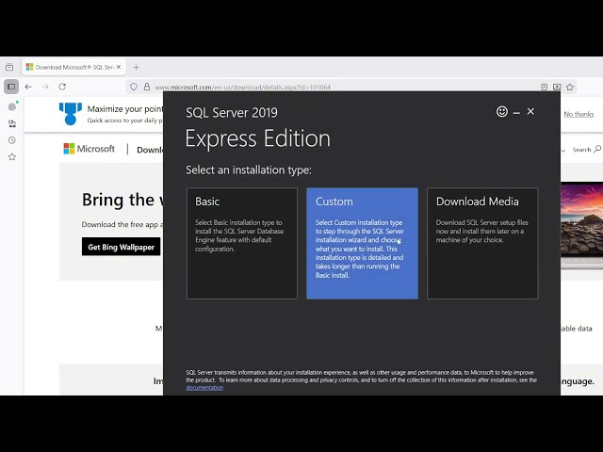Open bookmarks star icon in sidebar
Image resolution: width=603 pixels, height=452 pixels.
[x=12, y=157]
